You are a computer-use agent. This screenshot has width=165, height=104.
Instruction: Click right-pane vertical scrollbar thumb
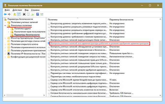160,49
